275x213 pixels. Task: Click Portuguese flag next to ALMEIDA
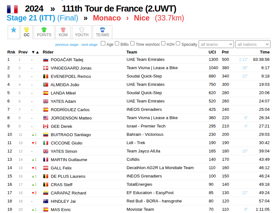point(46,85)
